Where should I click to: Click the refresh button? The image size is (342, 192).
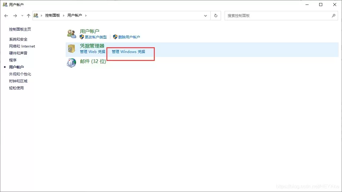(216, 16)
